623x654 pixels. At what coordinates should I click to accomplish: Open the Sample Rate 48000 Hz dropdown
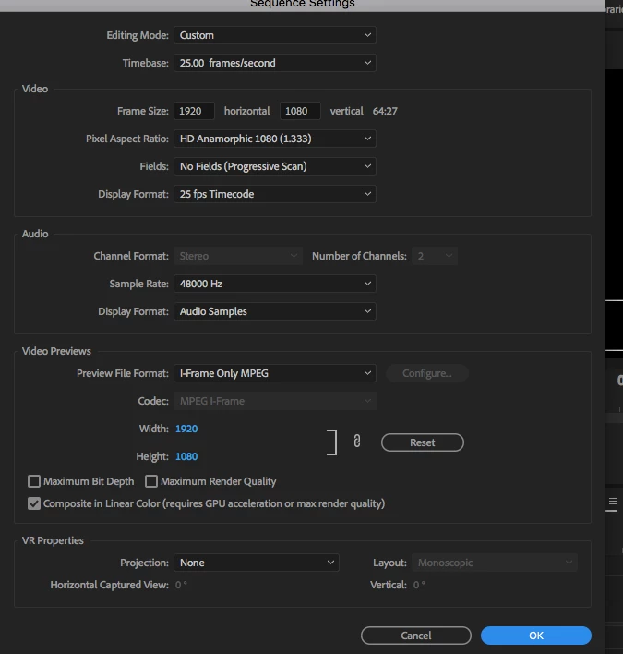pyautogui.click(x=275, y=284)
